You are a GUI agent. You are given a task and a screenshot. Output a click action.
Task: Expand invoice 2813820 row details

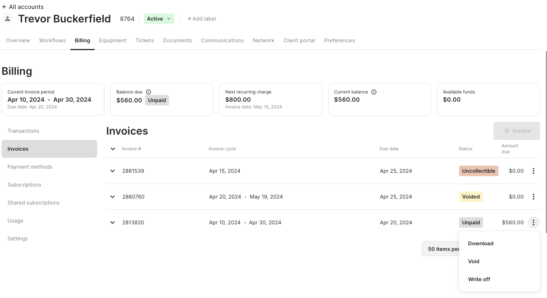tap(113, 222)
